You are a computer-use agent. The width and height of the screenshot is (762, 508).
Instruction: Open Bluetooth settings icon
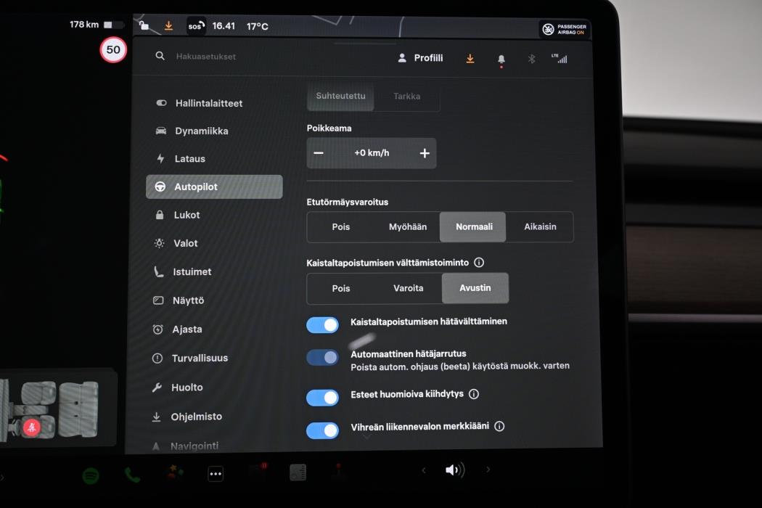pos(530,58)
